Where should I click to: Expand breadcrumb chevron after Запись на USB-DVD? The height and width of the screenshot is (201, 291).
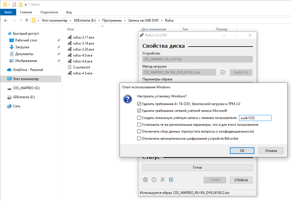pyautogui.click(x=162, y=20)
